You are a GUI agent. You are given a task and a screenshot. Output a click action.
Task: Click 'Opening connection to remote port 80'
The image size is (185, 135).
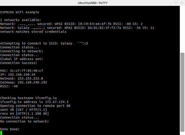click(x=35, y=106)
